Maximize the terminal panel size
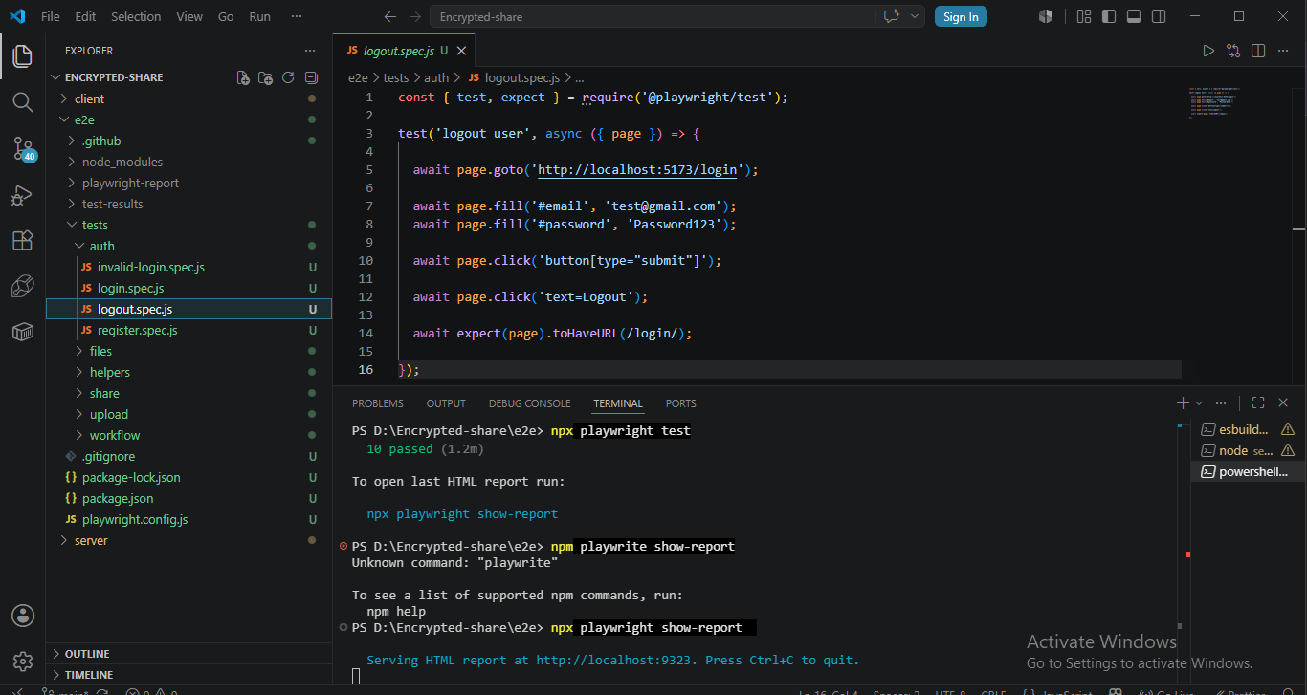The width and height of the screenshot is (1307, 695). [1258, 403]
